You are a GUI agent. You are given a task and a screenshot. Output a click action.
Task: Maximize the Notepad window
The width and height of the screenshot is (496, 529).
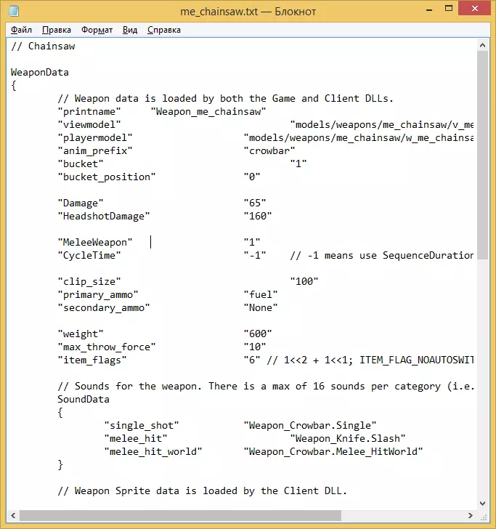click(449, 9)
